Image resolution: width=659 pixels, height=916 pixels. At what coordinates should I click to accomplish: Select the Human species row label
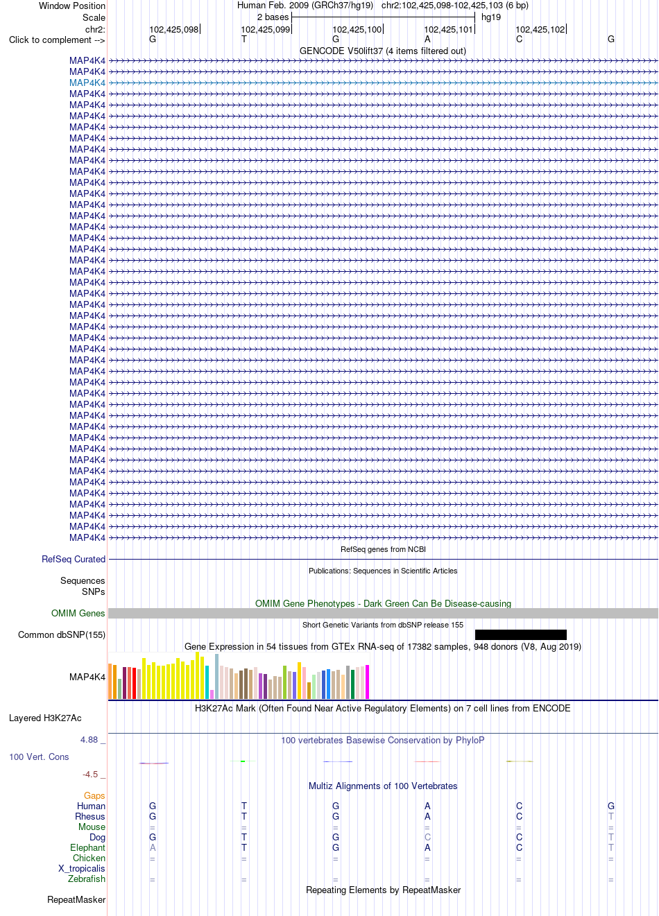[x=91, y=806]
